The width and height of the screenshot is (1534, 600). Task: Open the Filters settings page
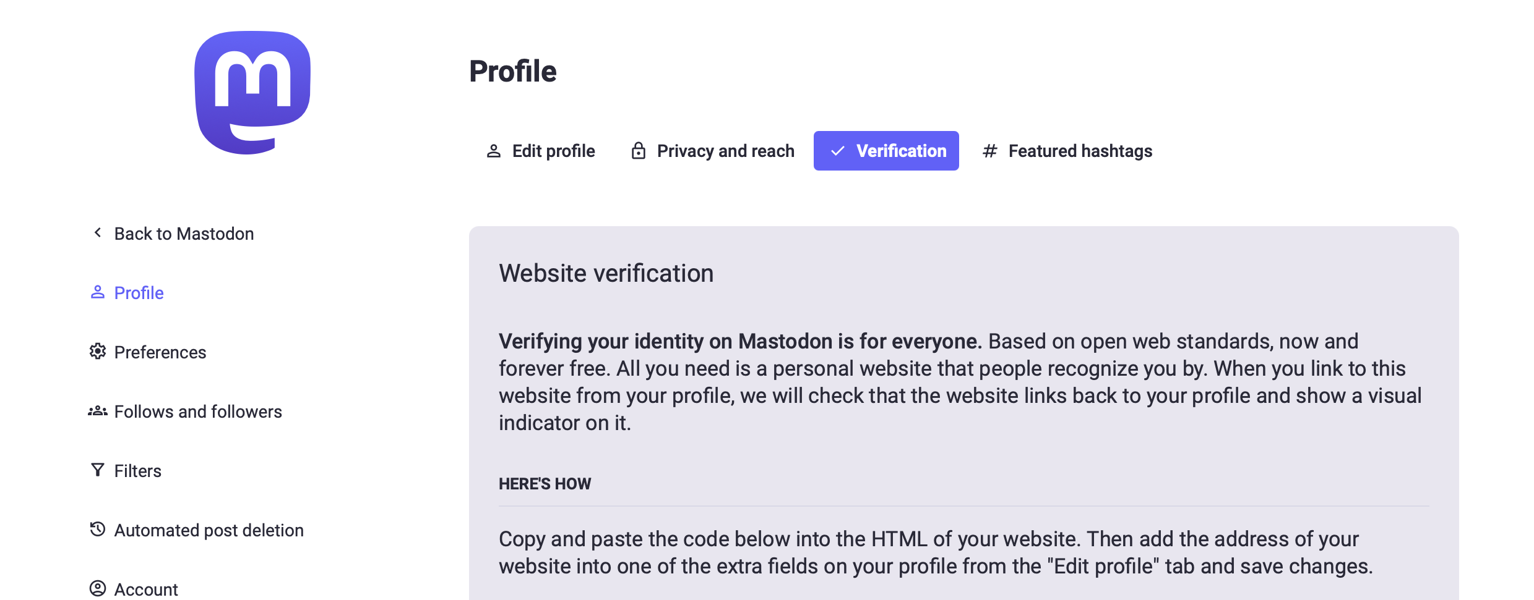[137, 471]
